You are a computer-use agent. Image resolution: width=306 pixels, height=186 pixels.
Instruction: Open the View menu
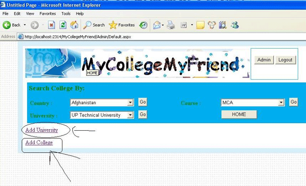[30, 14]
